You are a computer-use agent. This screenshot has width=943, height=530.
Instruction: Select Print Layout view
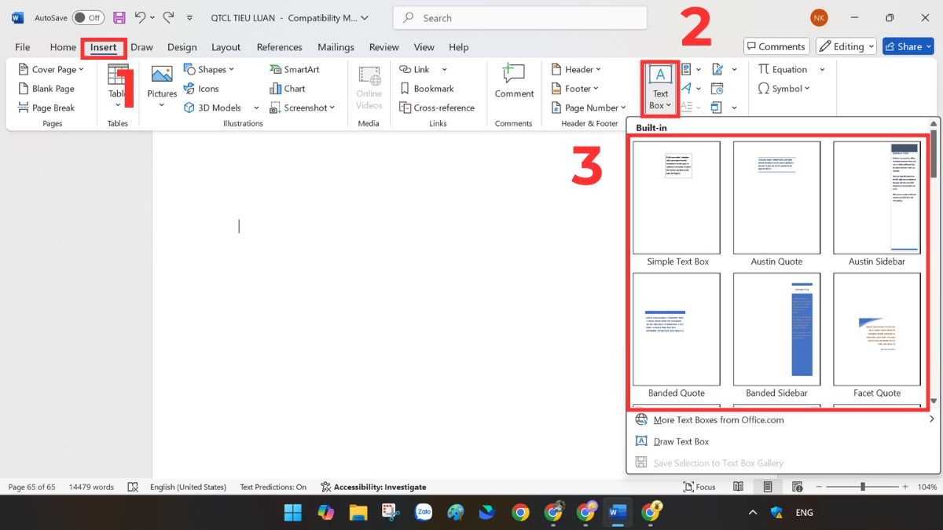pos(768,487)
